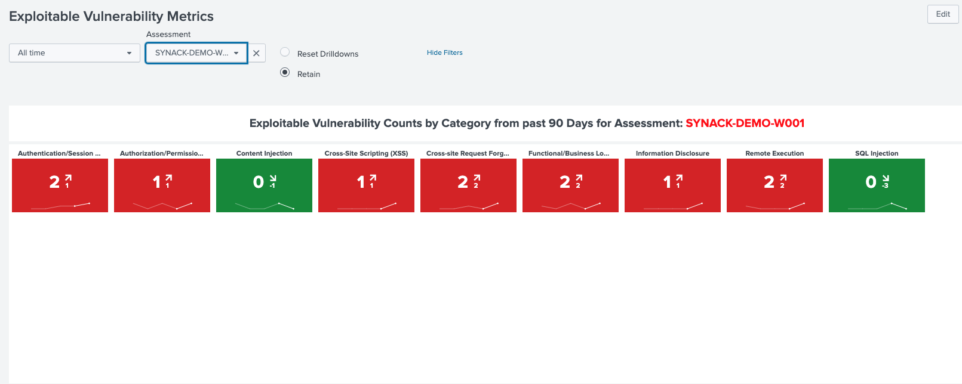This screenshot has width=962, height=384.
Task: Select the Reset Drilldowns radio button
Action: tap(285, 52)
